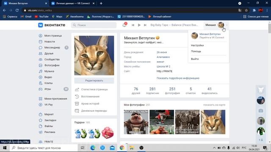
Task: Open the в підштаниках photo thumbnail
Action: point(187,122)
